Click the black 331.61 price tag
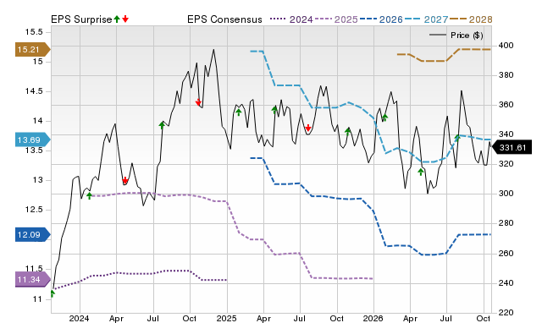Image resolution: width=542 pixels, height=323 pixels. point(512,148)
